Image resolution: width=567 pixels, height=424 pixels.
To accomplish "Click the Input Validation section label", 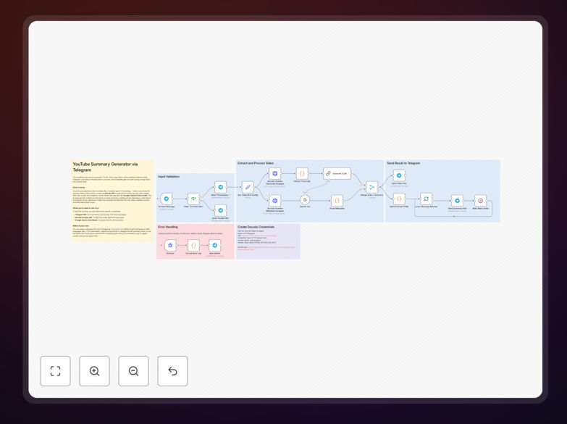I will coord(169,177).
